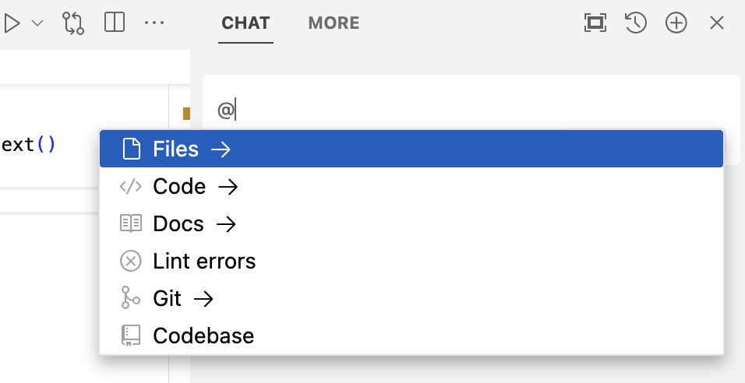Start a new chat with plus icon
745x383 pixels.
click(676, 23)
